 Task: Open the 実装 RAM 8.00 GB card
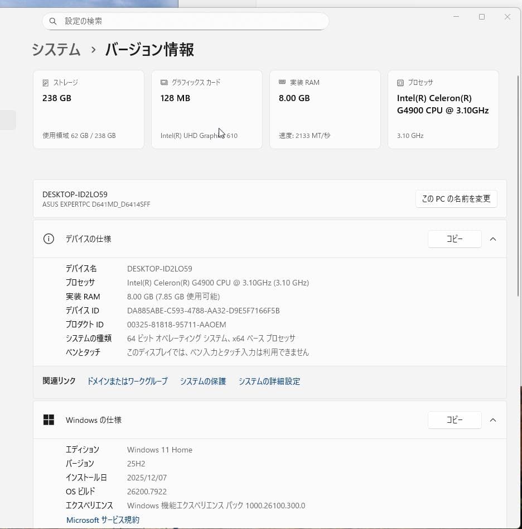pos(325,109)
